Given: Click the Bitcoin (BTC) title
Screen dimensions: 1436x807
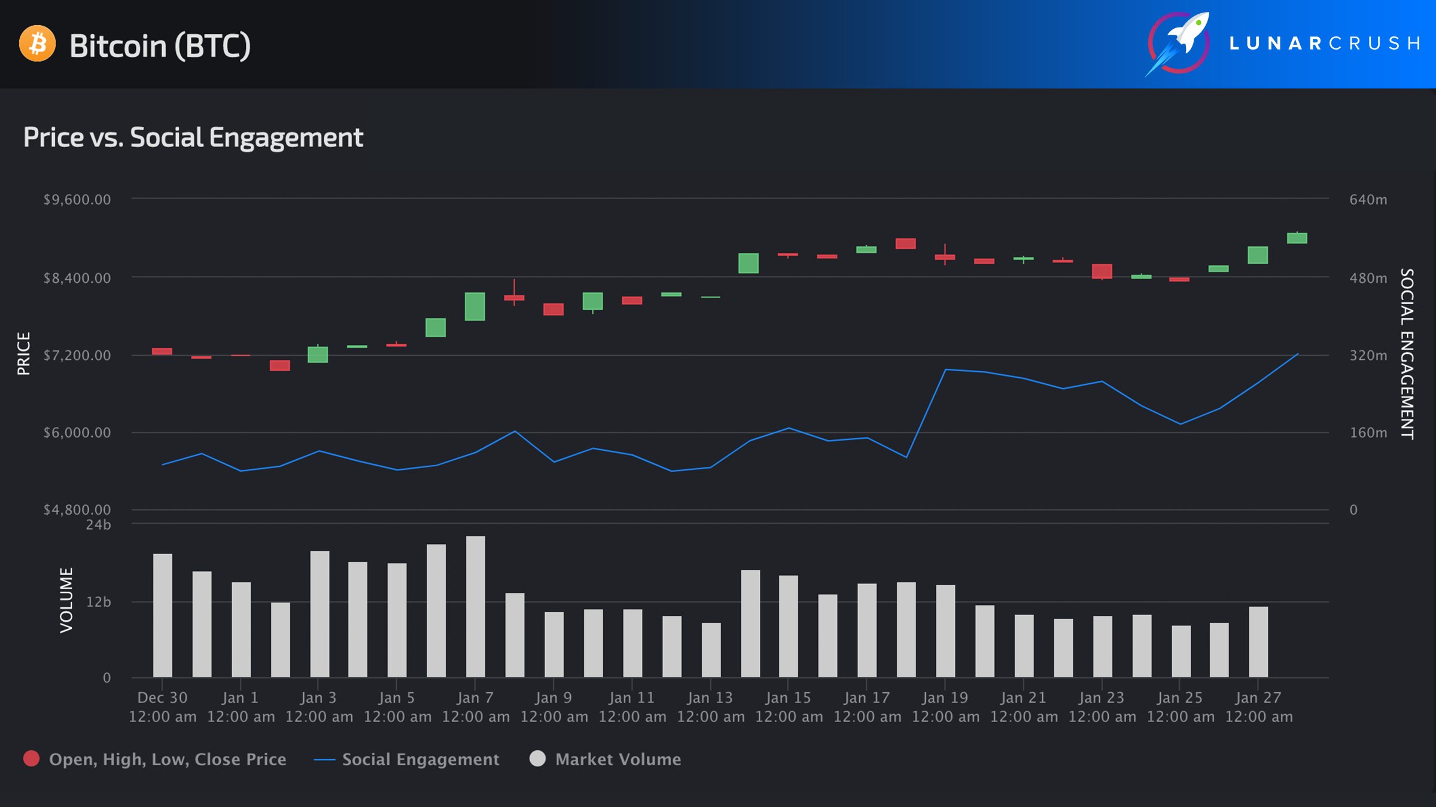Looking at the screenshot, I should [160, 45].
